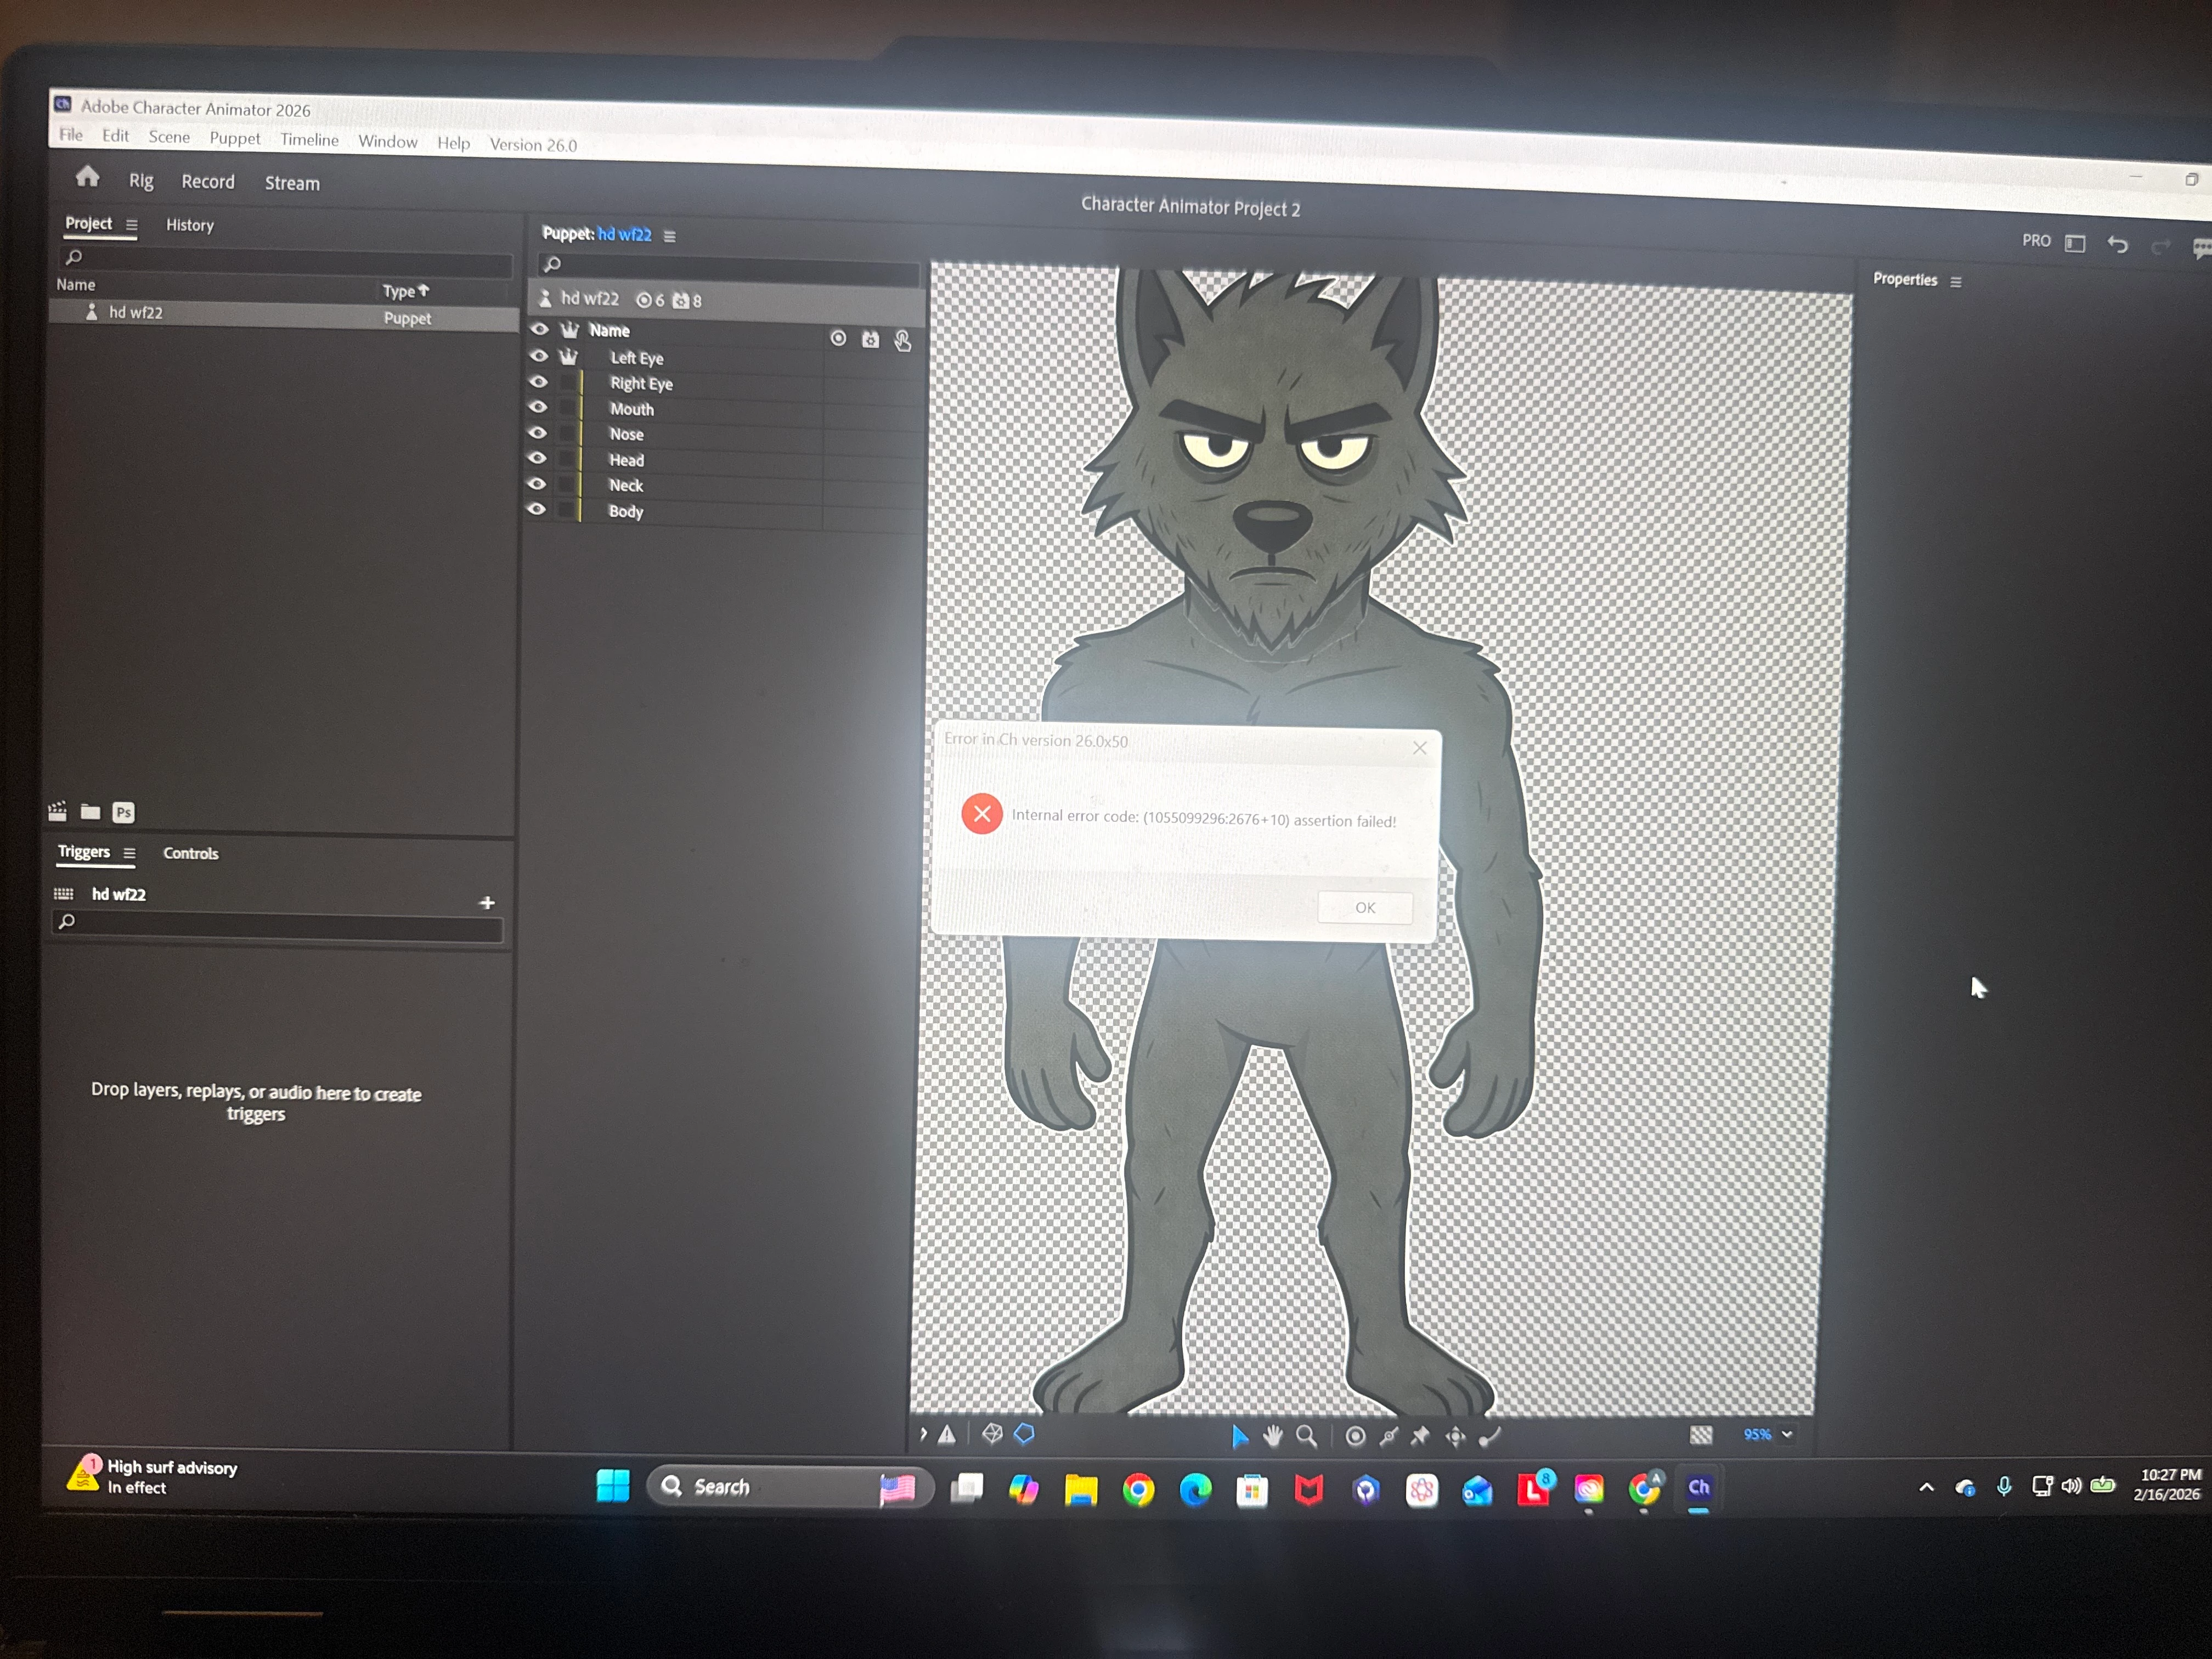Toggle visibility of the Head layer
Viewport: 2212px width, 1659px height.
(x=537, y=458)
